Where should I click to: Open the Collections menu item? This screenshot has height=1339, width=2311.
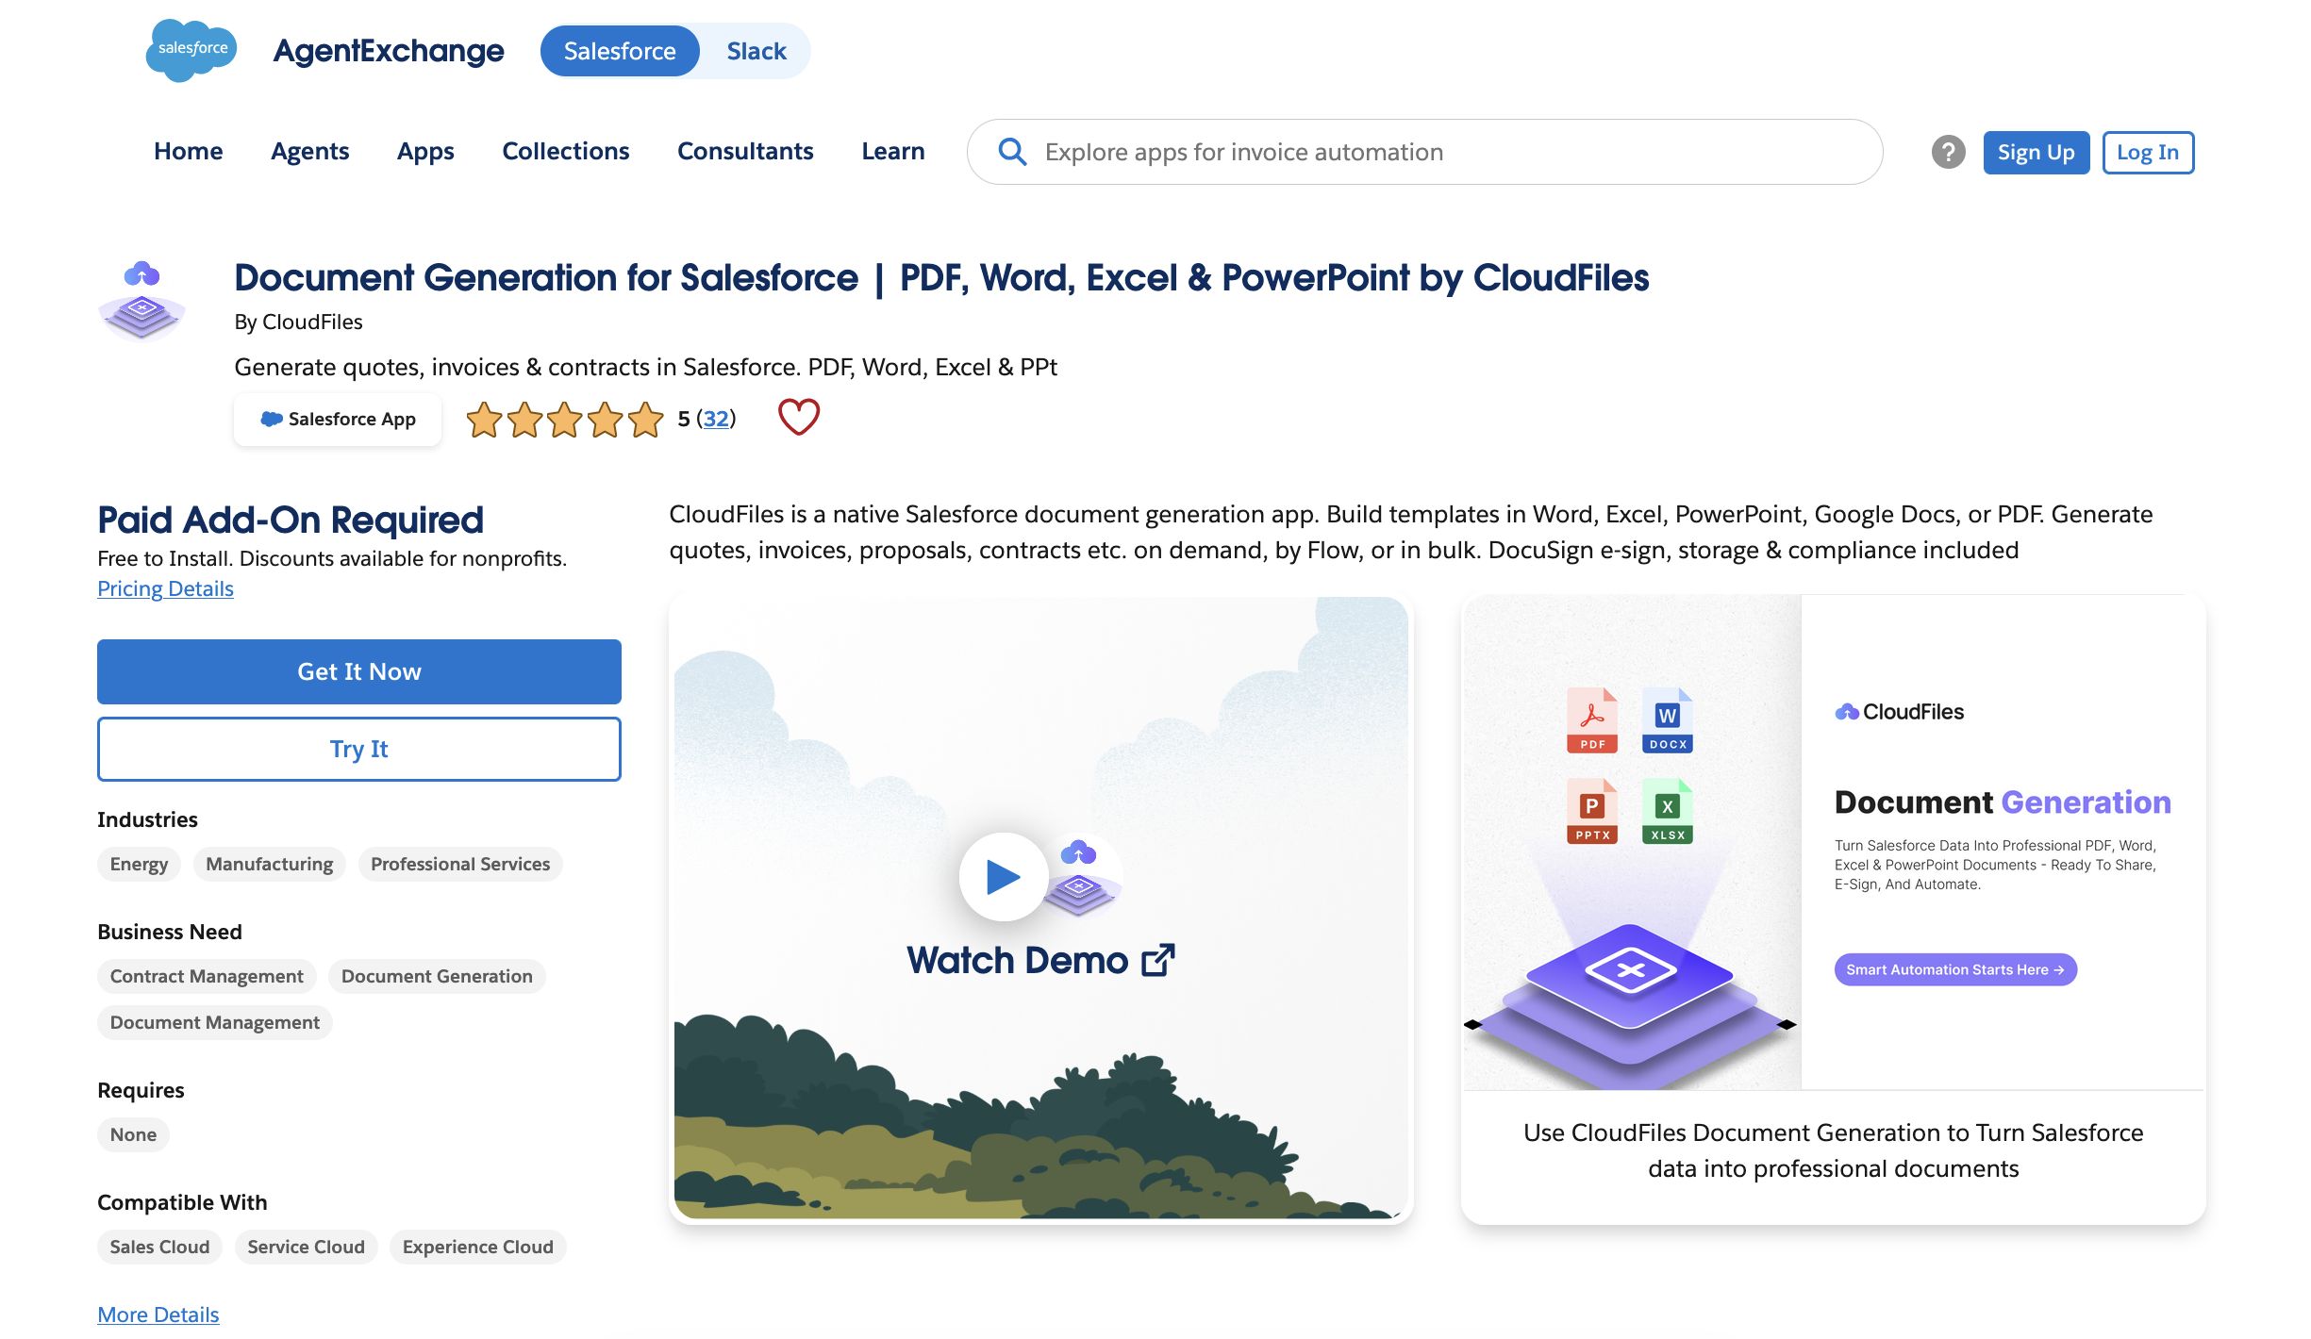566,151
